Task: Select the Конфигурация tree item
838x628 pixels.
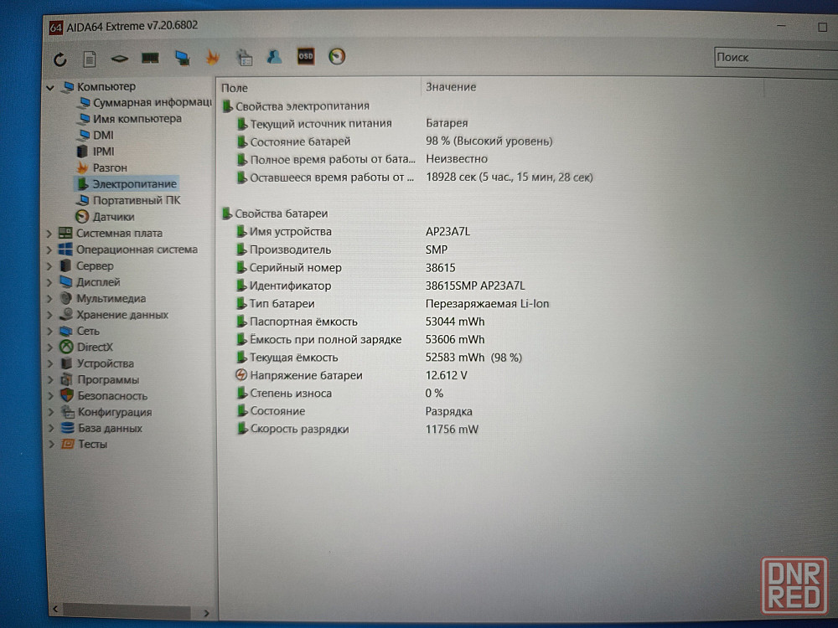Action: point(106,412)
